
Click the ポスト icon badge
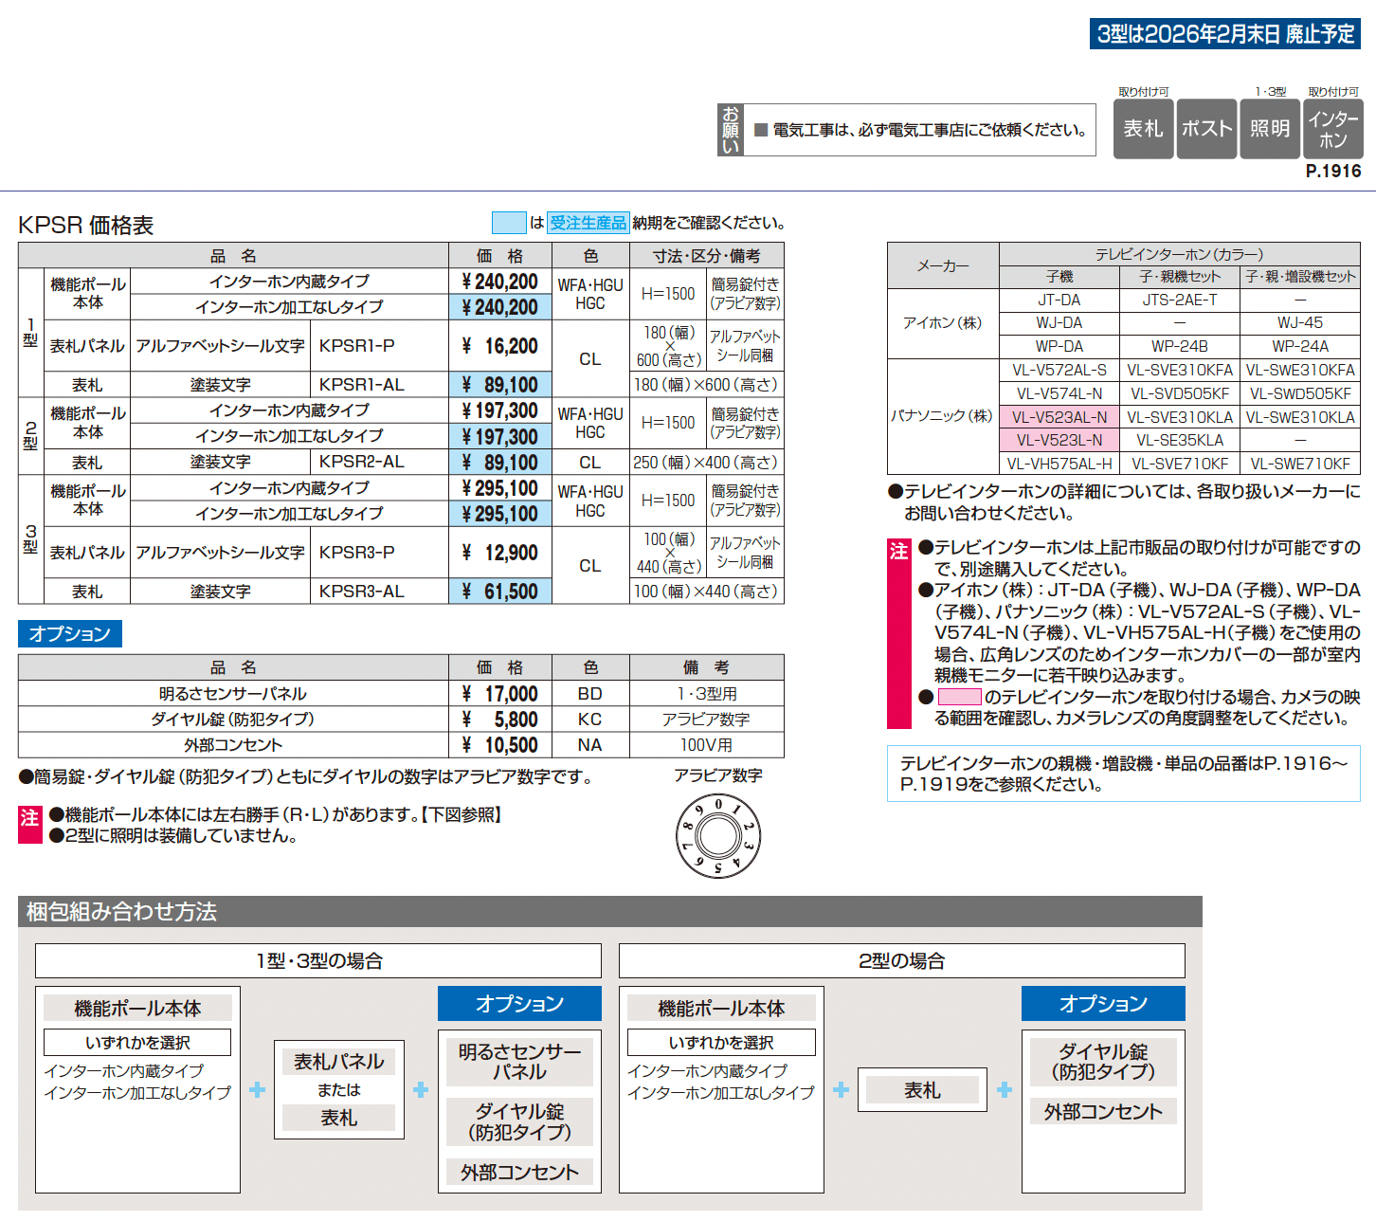[x=1206, y=128]
